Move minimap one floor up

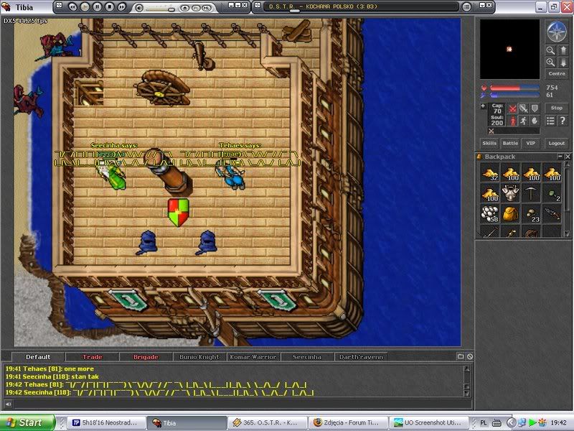pyautogui.click(x=563, y=50)
